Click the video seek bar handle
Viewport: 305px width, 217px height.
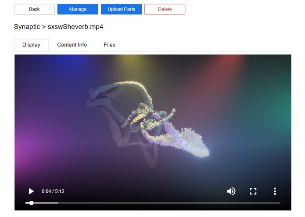point(31,203)
